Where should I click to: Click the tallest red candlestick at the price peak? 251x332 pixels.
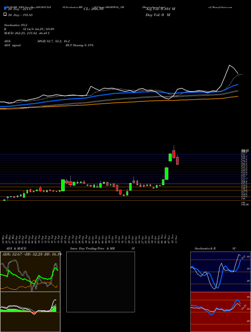coord(174,154)
